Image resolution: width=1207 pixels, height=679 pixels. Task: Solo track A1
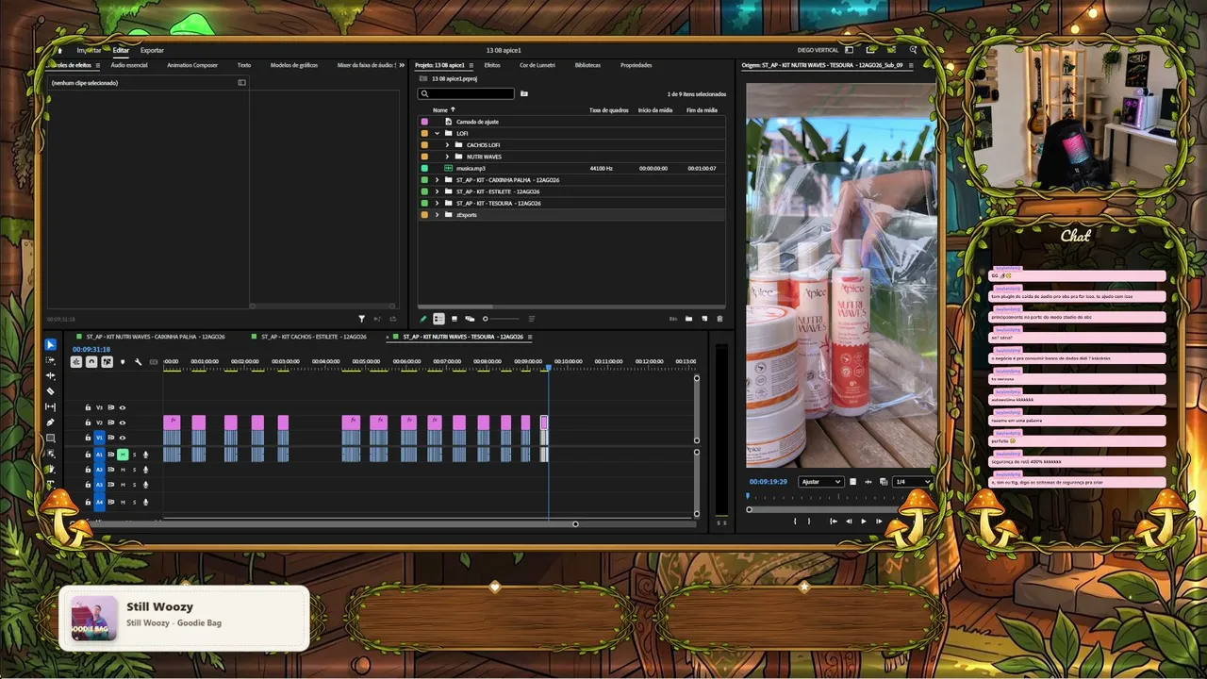tap(134, 455)
